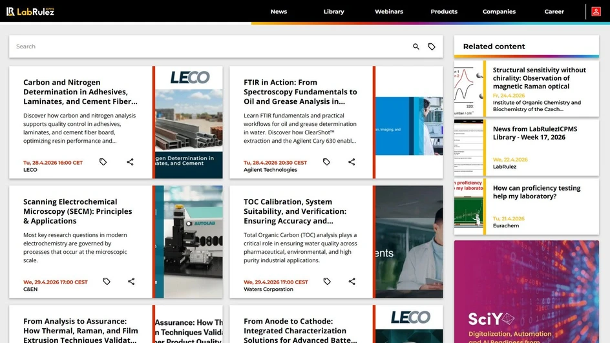Share the LECO Carbon and Nitrogen webinar

[x=130, y=162]
